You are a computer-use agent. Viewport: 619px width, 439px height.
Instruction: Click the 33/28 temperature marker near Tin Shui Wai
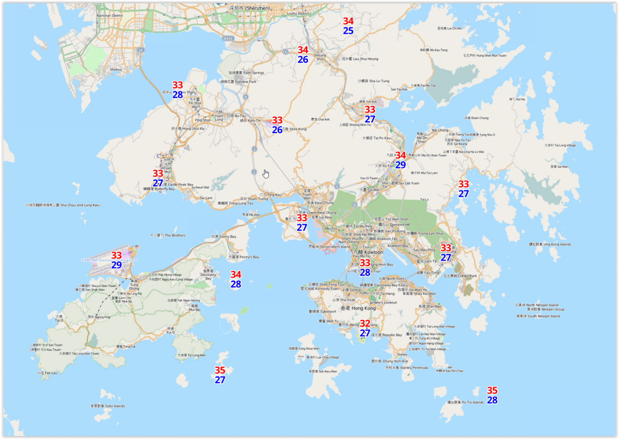(177, 90)
